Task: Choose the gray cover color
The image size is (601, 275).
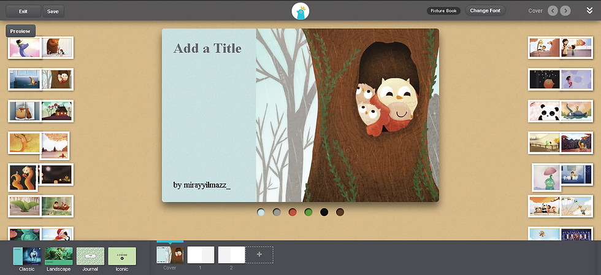Action: point(277,212)
